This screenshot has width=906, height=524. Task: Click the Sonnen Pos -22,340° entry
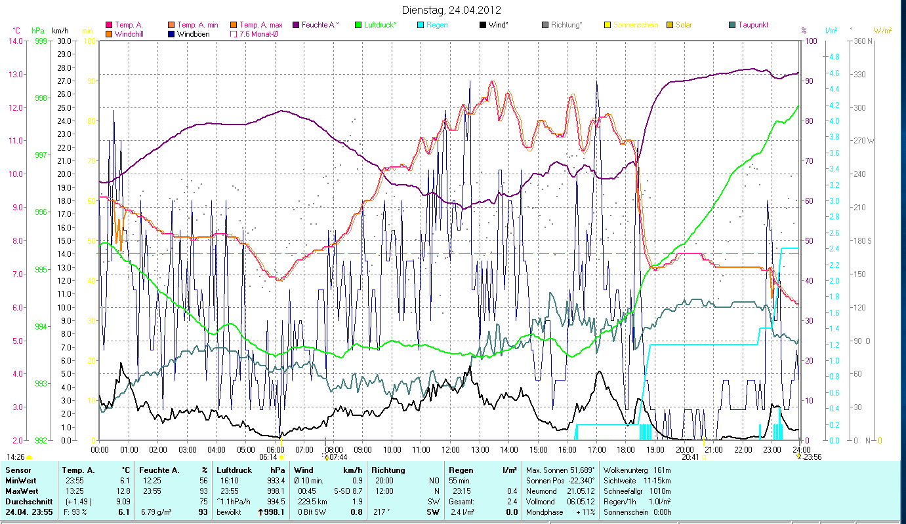pos(561,481)
